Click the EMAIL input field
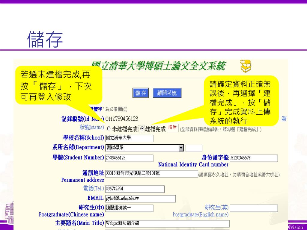The width and height of the screenshot is (307, 230). pyautogui.click(x=140, y=199)
